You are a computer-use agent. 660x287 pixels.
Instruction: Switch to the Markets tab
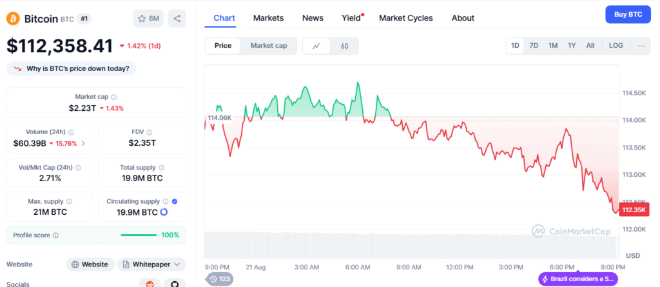tap(268, 18)
